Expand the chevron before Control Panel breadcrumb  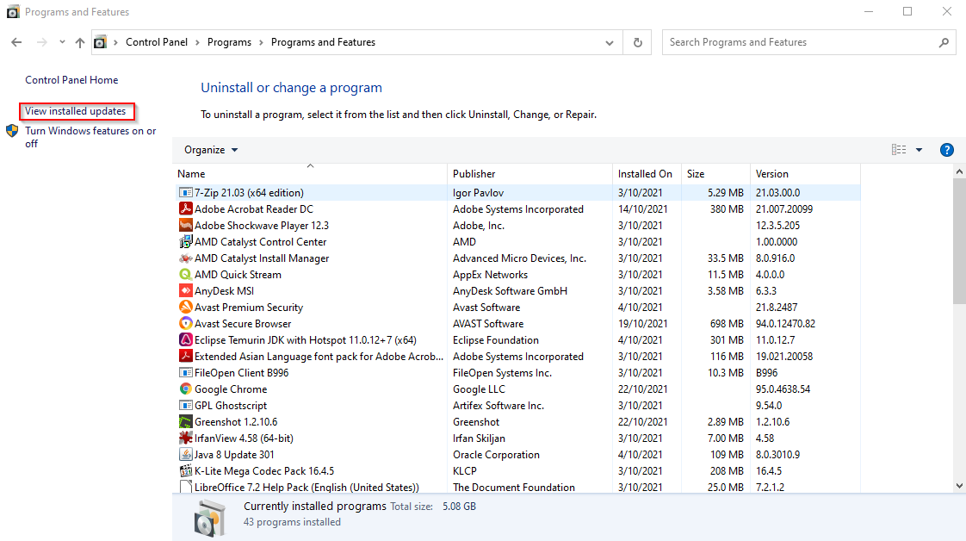click(116, 42)
